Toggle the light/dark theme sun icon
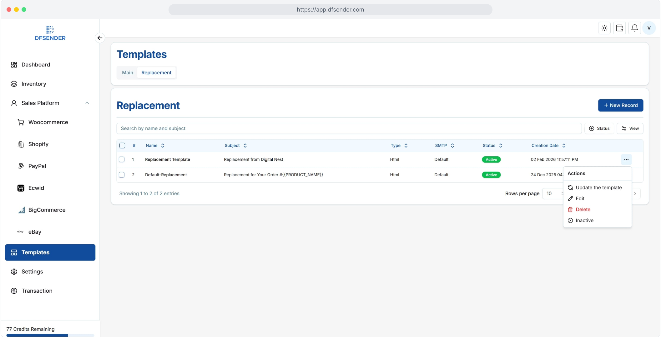This screenshot has width=661, height=337. (x=604, y=28)
